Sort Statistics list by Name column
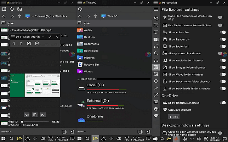The image size is (228, 142). pos(10,23)
